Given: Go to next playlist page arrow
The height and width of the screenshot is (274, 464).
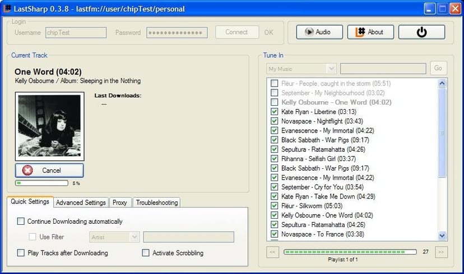Looking at the screenshot, I should pos(441,252).
